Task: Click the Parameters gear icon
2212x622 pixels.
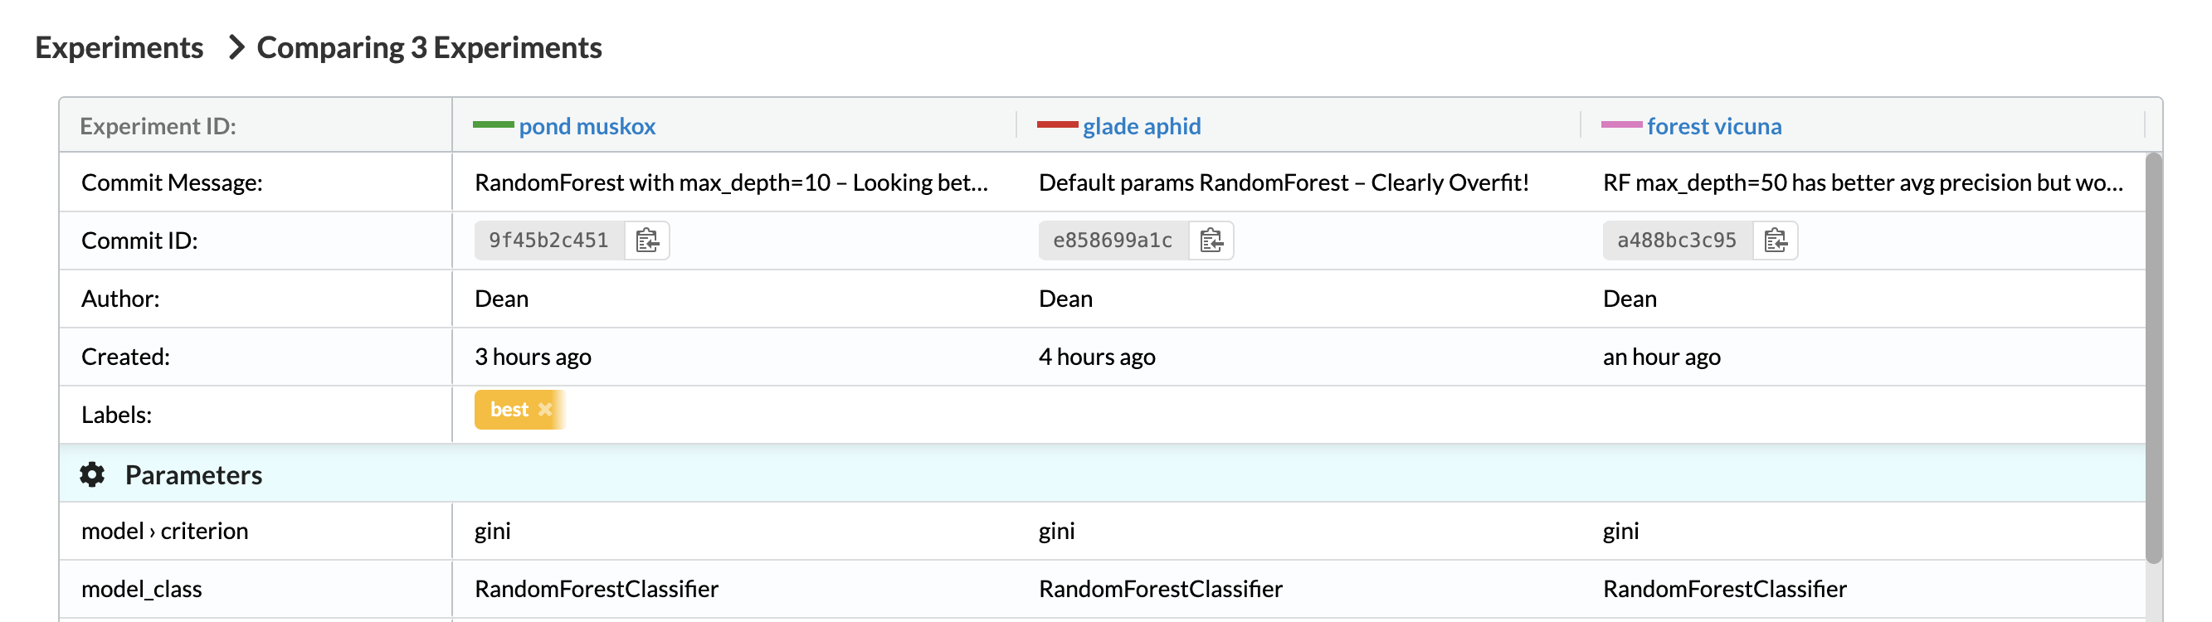Action: pyautogui.click(x=92, y=474)
